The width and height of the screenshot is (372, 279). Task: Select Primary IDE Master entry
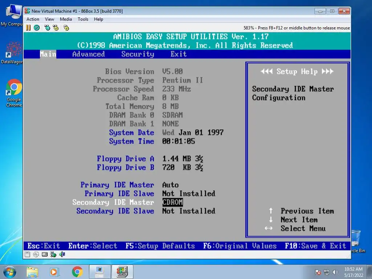(117, 185)
